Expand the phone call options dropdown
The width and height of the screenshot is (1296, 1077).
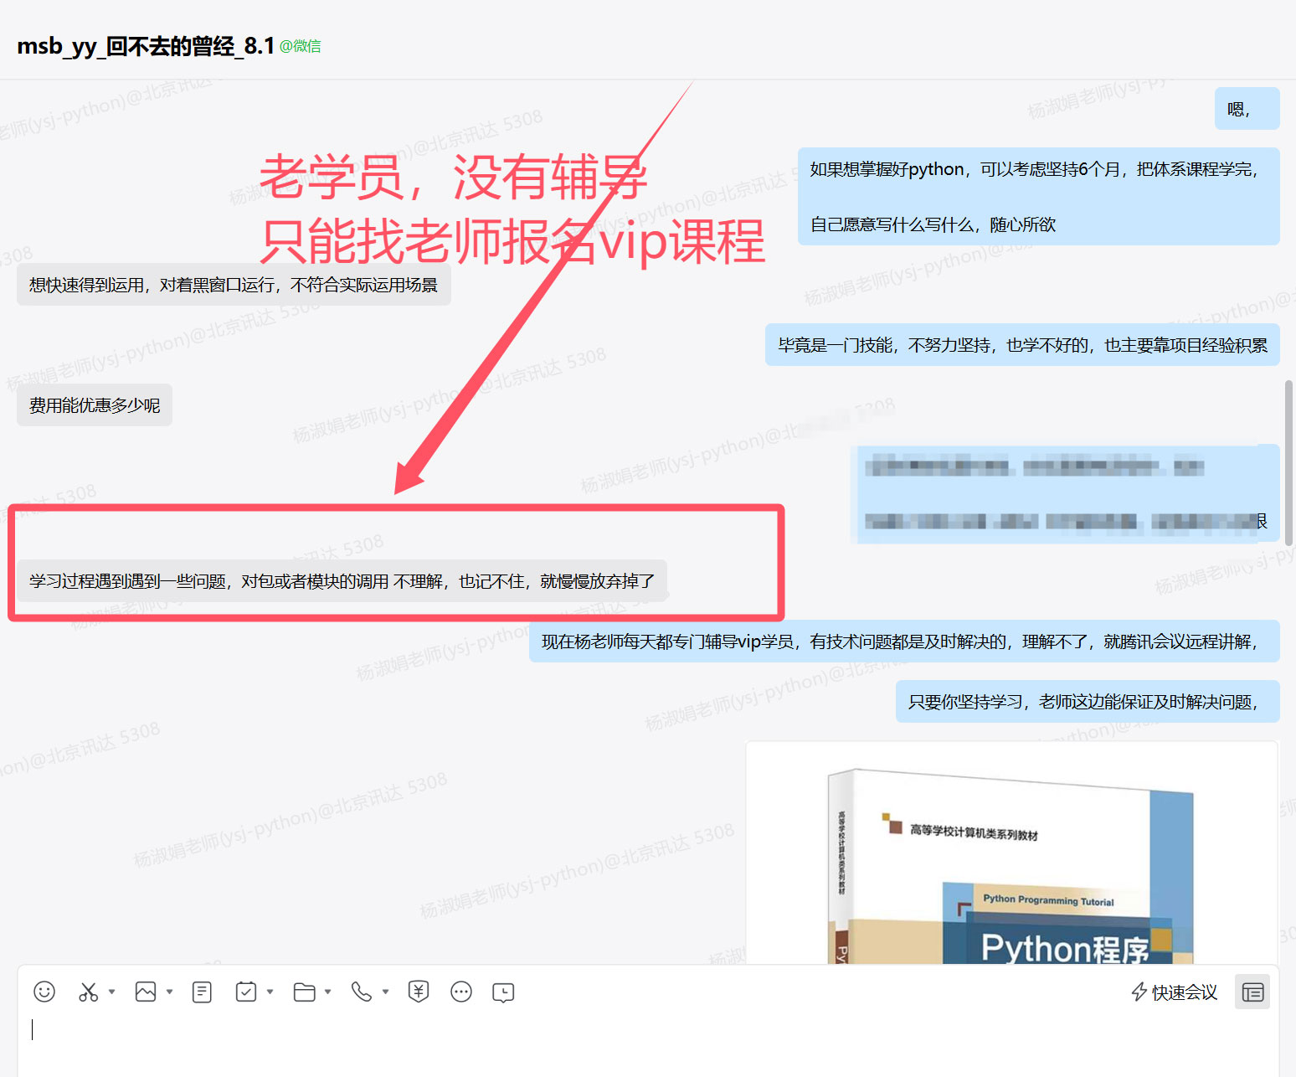click(385, 992)
